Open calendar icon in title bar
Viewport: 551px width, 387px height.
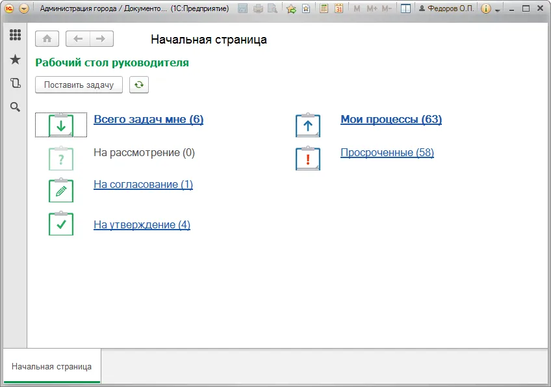[x=339, y=8]
